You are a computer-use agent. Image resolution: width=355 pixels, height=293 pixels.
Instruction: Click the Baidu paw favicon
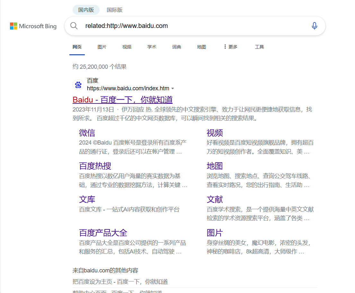78,85
